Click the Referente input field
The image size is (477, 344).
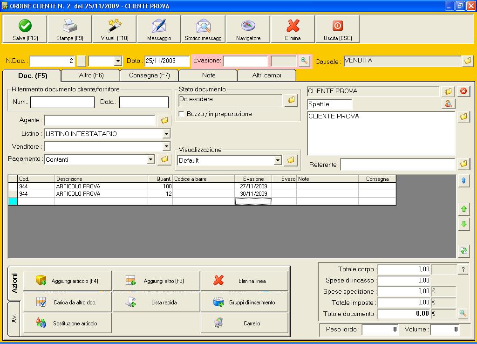click(x=397, y=165)
